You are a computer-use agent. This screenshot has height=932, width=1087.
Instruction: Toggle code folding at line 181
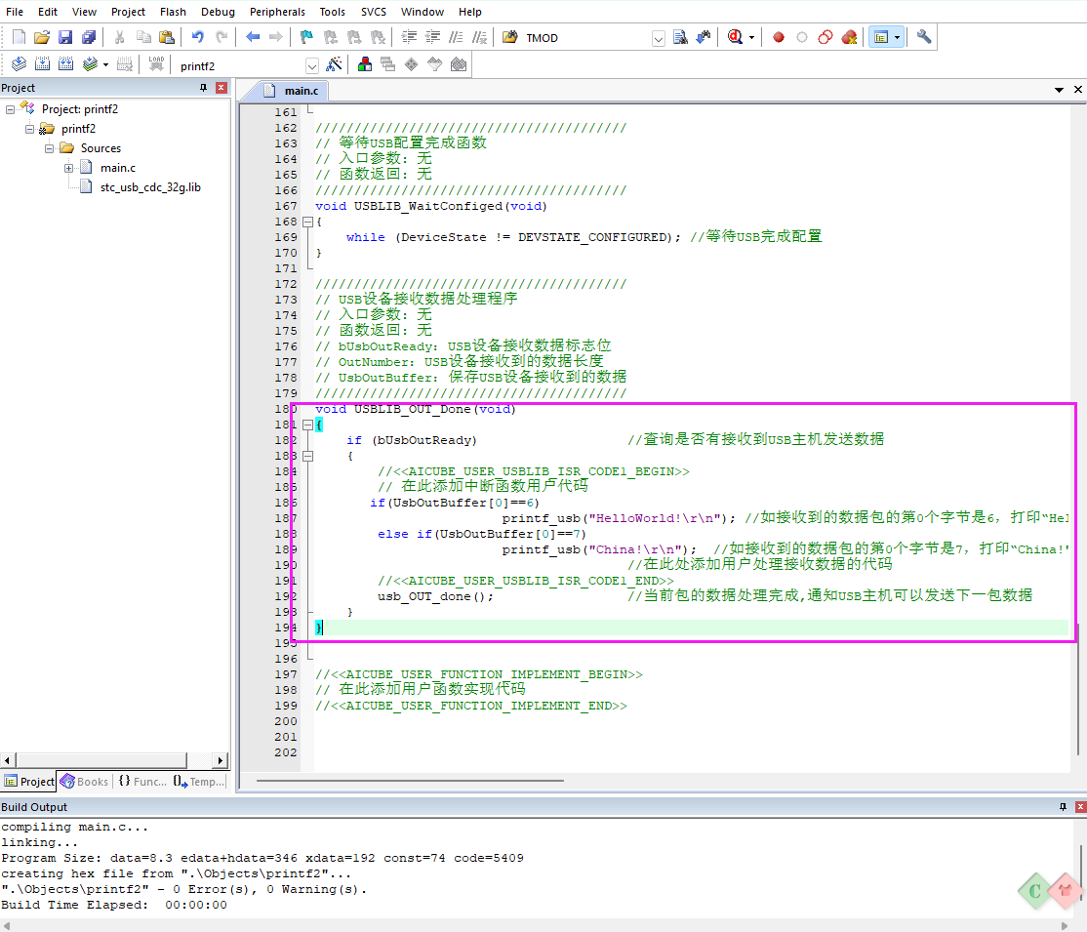[308, 425]
